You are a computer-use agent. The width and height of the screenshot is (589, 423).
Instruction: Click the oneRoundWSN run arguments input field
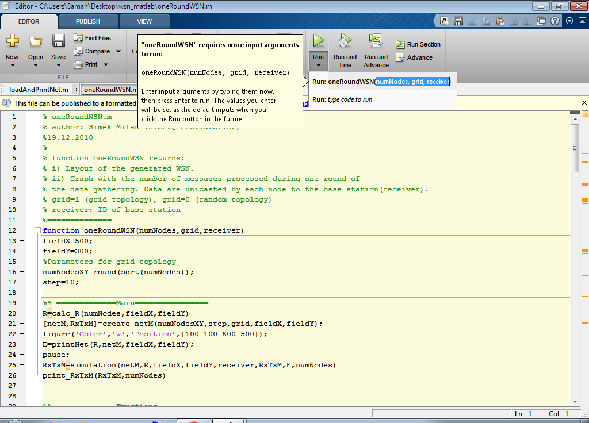412,82
